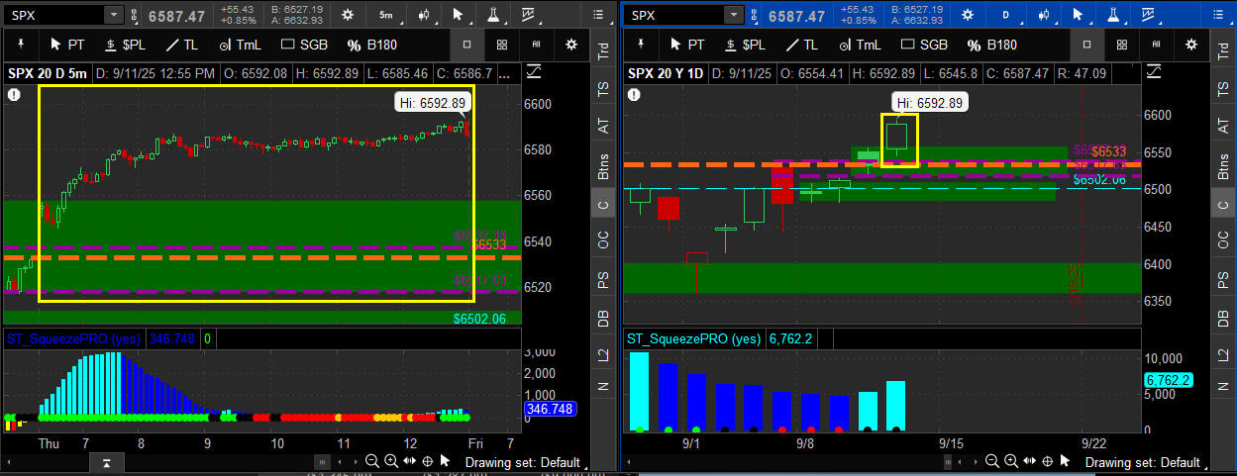The image size is (1237, 476).
Task: Click zoom in magnifier below left chart
Action: pos(391,461)
